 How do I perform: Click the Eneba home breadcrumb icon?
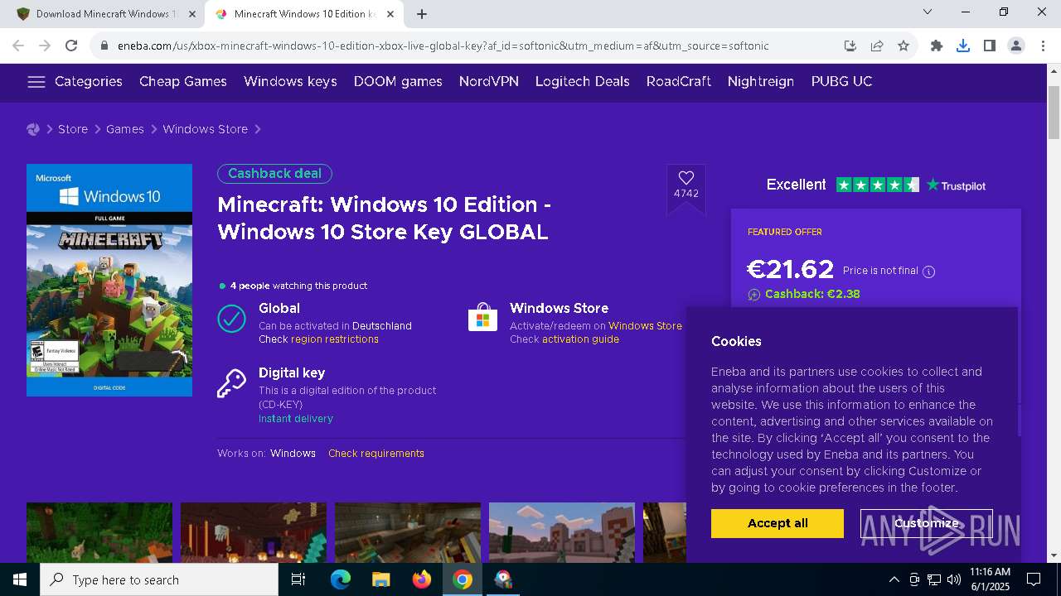[33, 129]
